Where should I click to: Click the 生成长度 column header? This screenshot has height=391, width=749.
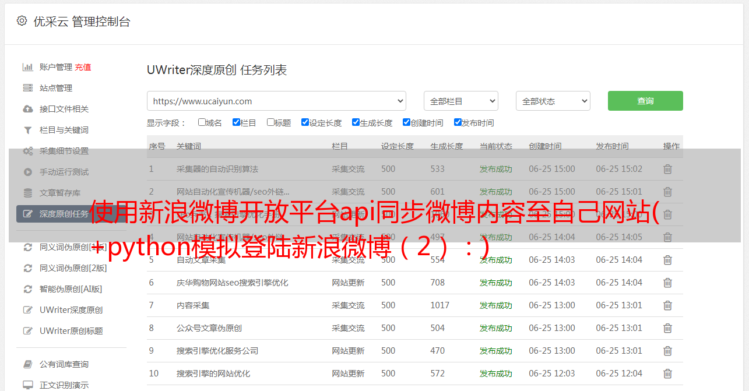447,146
